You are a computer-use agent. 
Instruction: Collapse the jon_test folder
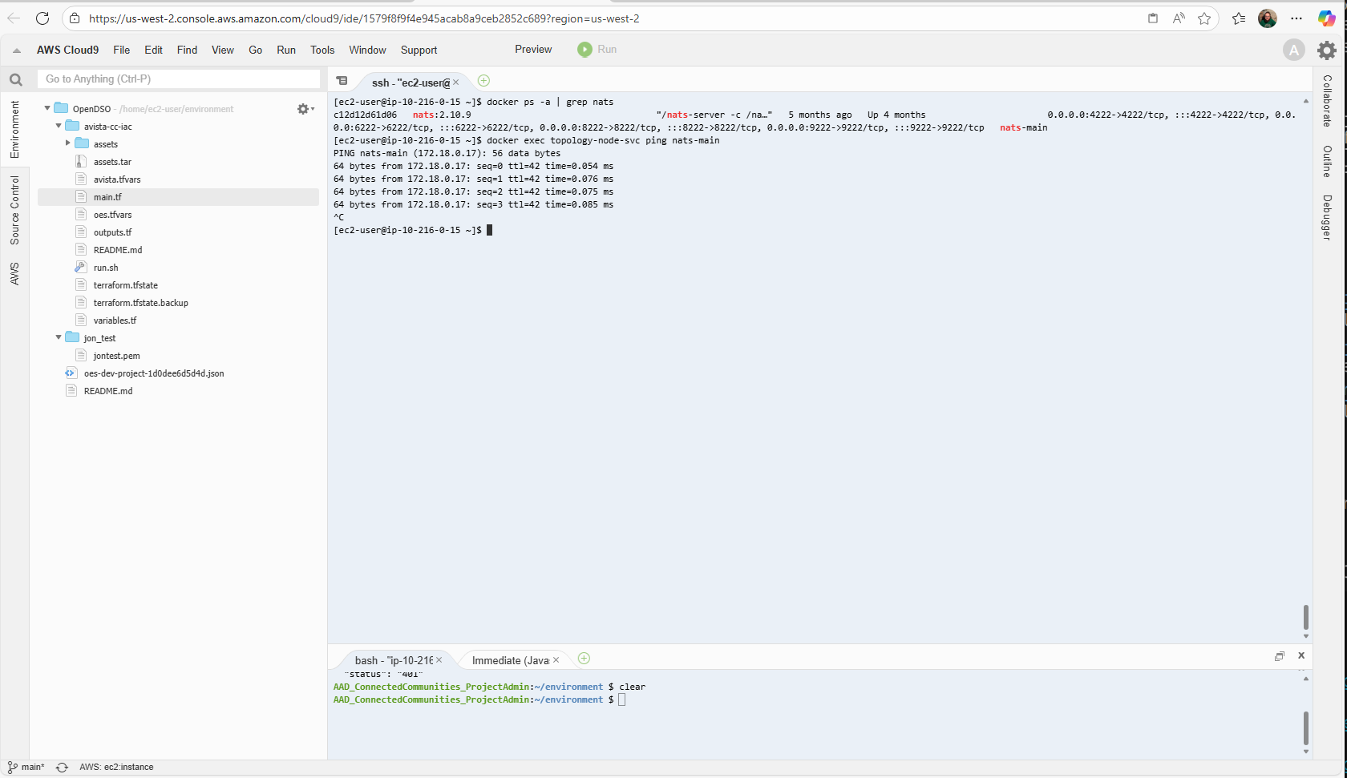[59, 337]
